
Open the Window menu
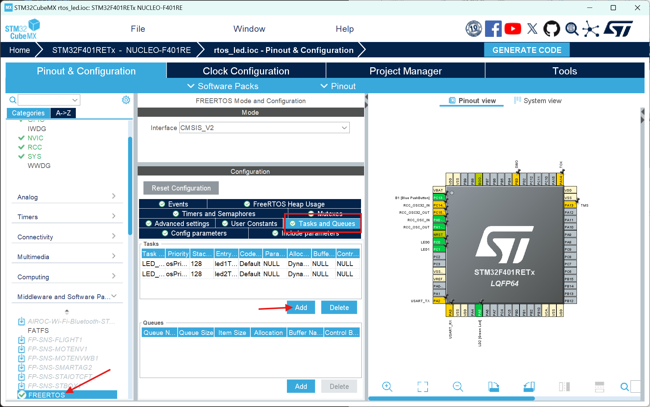point(249,29)
